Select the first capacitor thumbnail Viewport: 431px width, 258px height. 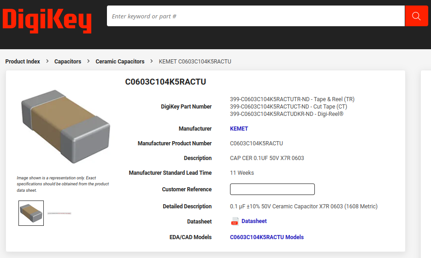31,213
